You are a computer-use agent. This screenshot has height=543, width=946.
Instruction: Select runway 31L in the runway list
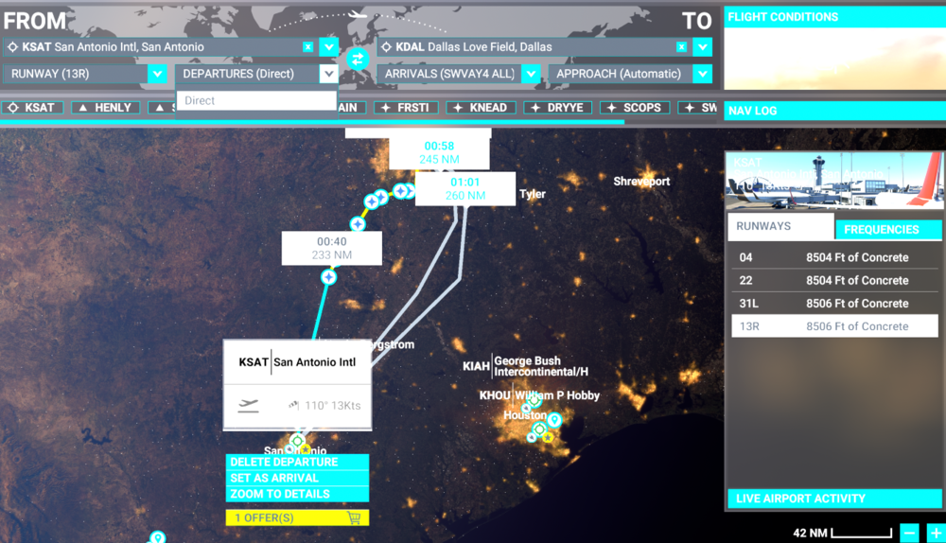833,304
